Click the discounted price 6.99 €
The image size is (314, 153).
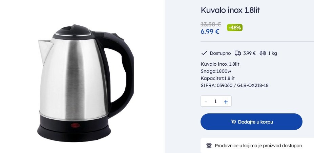pos(210,31)
